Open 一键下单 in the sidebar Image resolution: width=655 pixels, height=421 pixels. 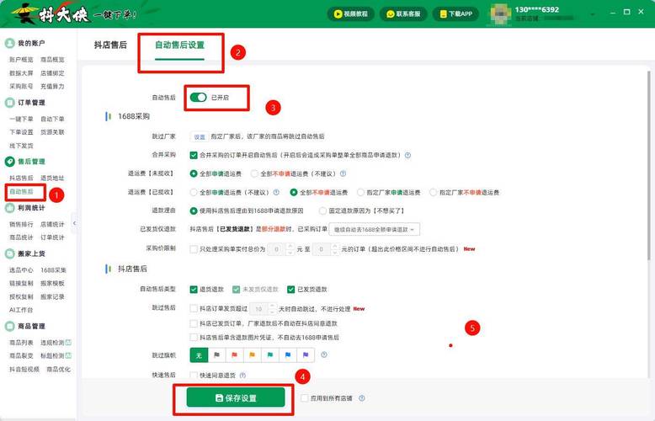[x=21, y=119]
